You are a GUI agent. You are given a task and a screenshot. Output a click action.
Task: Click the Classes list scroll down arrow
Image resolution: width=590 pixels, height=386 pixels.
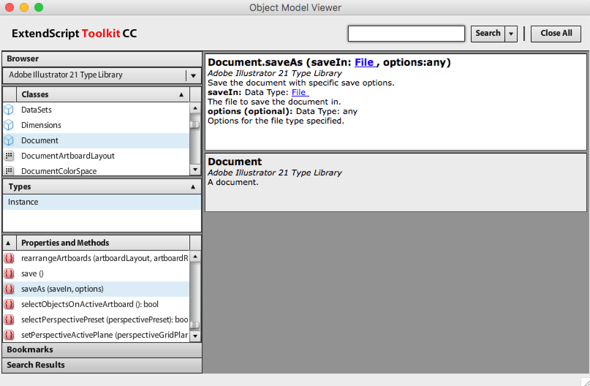tap(195, 170)
